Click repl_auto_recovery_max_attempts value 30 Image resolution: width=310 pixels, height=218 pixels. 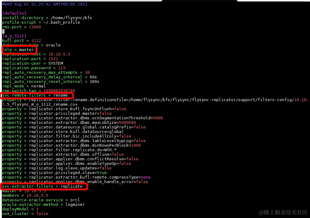click(87, 72)
